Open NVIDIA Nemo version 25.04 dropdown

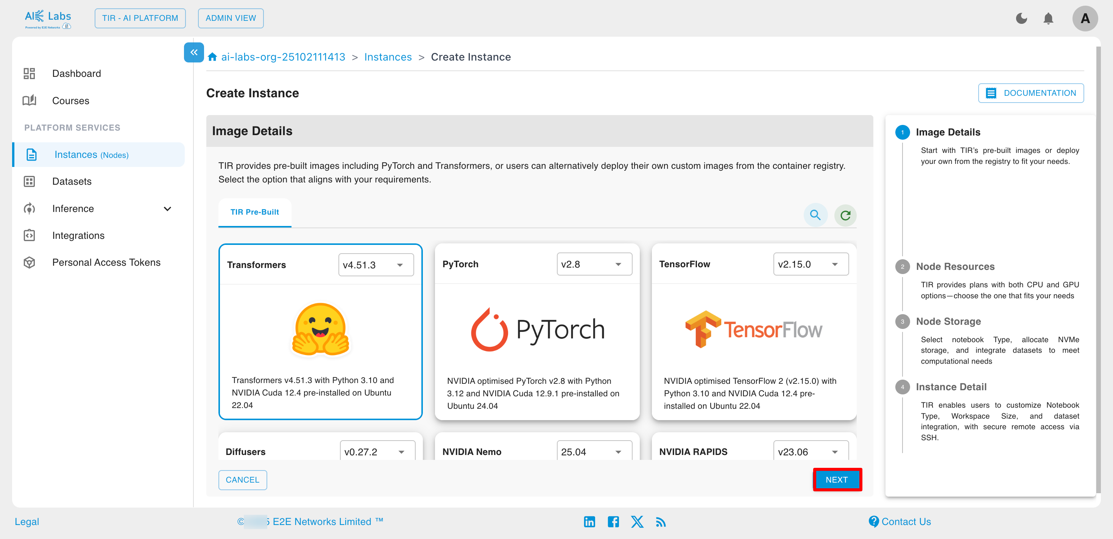click(594, 451)
